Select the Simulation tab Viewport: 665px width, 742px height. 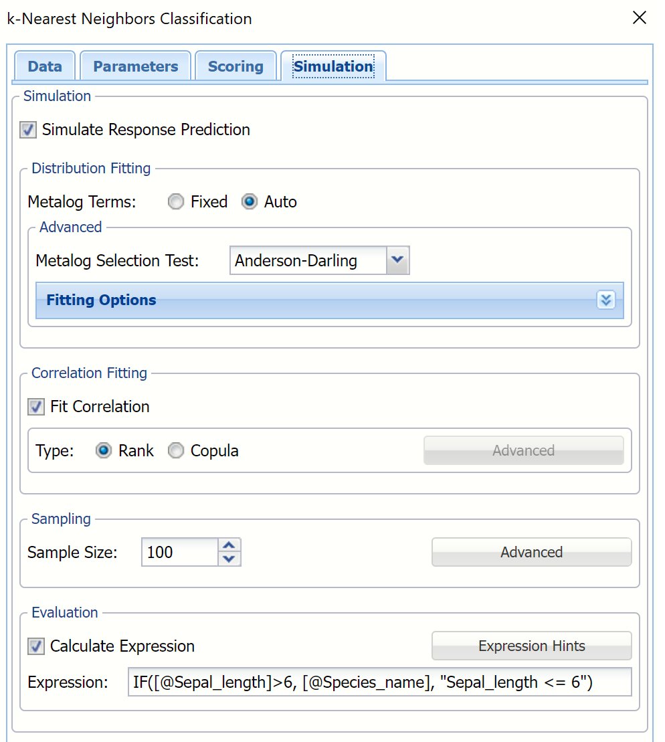pos(333,67)
